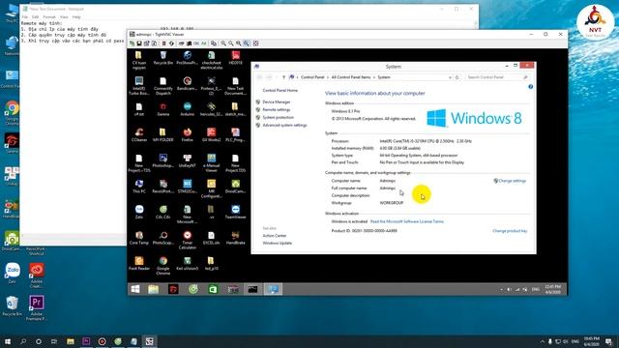Click System protection link
This screenshot has height=348, width=619.
[x=278, y=118]
